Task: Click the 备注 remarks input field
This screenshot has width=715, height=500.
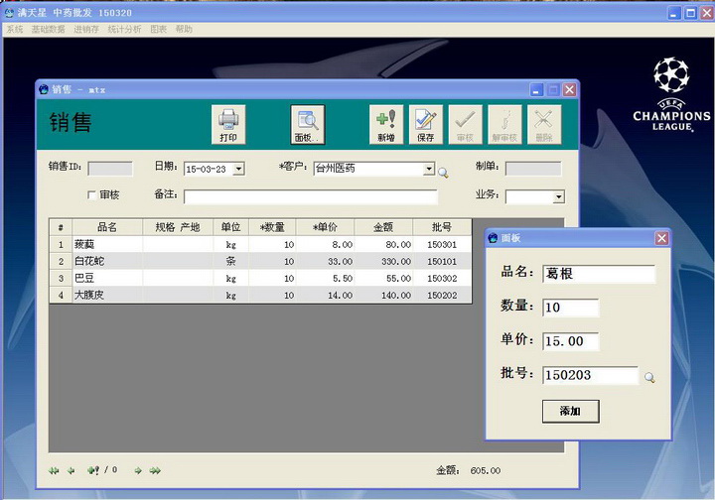Action: [311, 197]
